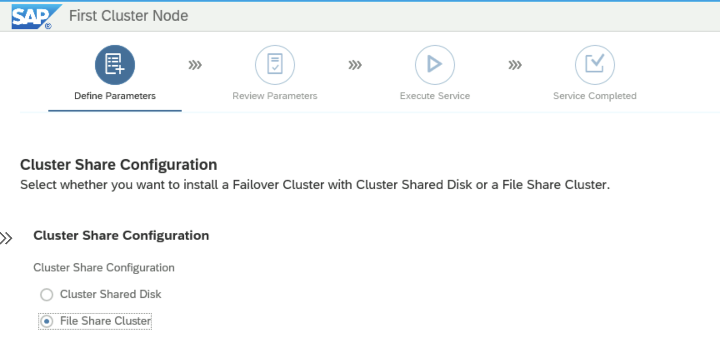Image resolution: width=720 pixels, height=348 pixels.
Task: Click the gray Cluster Share Configuration field label
Action: pos(104,268)
